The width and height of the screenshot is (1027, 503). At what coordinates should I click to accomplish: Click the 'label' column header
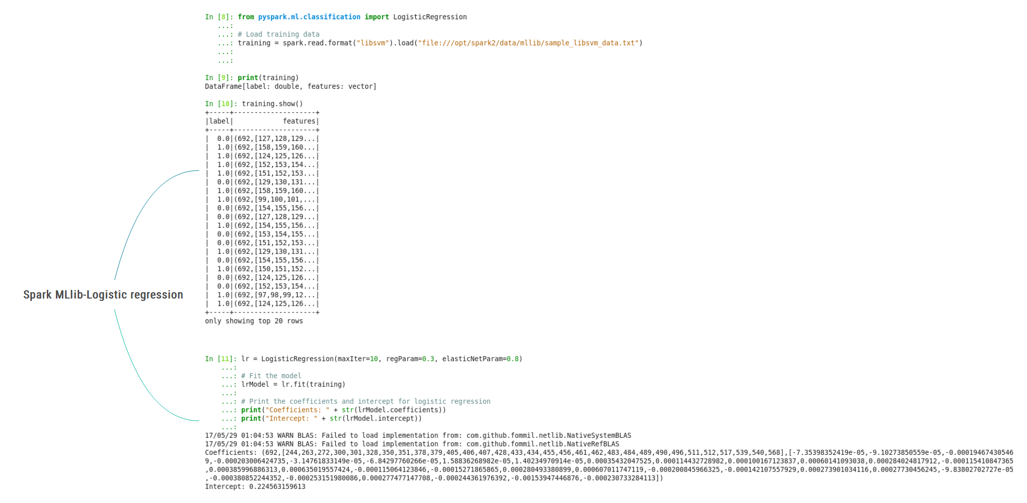pos(219,121)
